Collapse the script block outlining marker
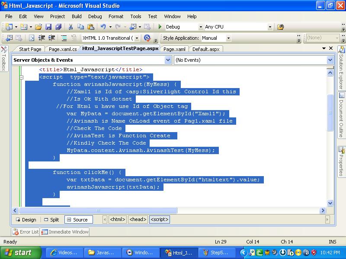 (x=21, y=77)
